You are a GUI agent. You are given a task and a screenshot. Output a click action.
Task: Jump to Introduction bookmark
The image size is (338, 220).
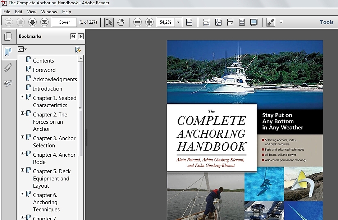click(47, 88)
